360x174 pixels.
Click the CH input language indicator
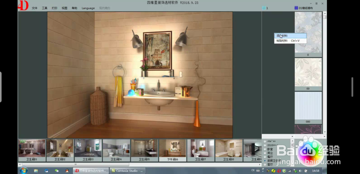pyautogui.click(x=253, y=170)
